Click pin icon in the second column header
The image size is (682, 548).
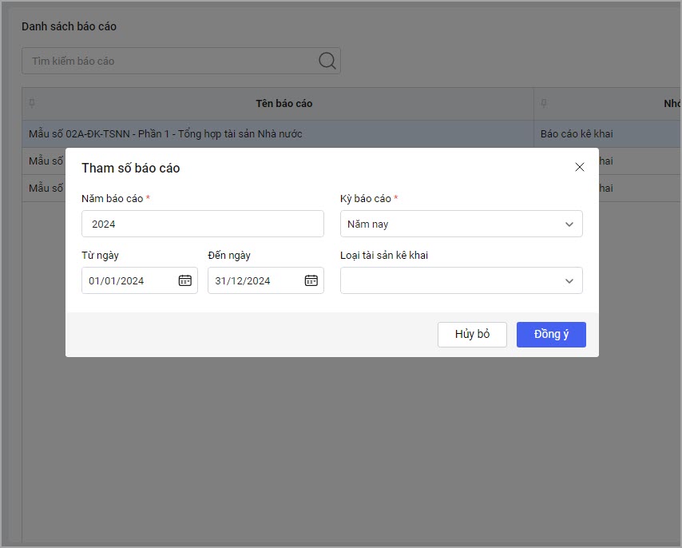pos(544,103)
